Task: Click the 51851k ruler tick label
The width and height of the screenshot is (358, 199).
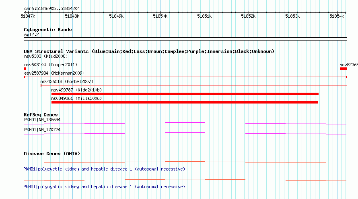Action: pos(204,16)
